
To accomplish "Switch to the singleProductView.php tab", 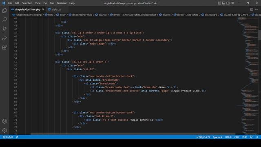I will click(x=28, y=9).
